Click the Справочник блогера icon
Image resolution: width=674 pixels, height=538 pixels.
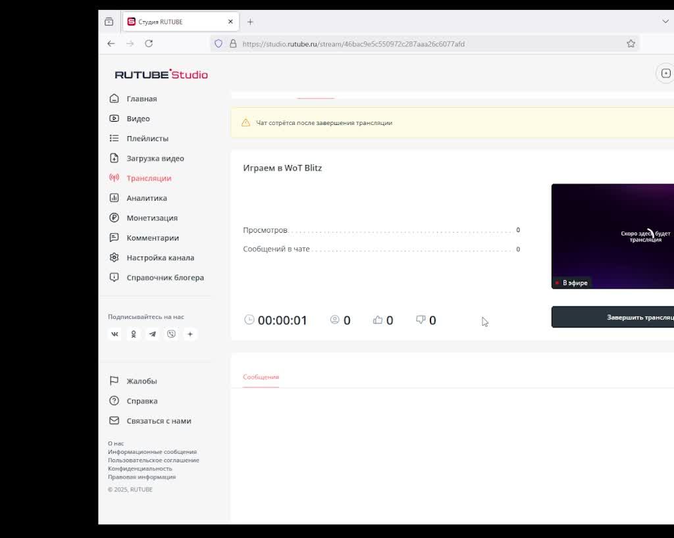tap(114, 278)
